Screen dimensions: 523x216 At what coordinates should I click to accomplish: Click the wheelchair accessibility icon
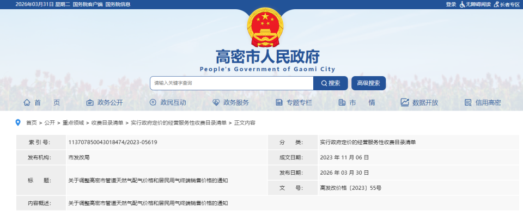[x=463, y=4]
